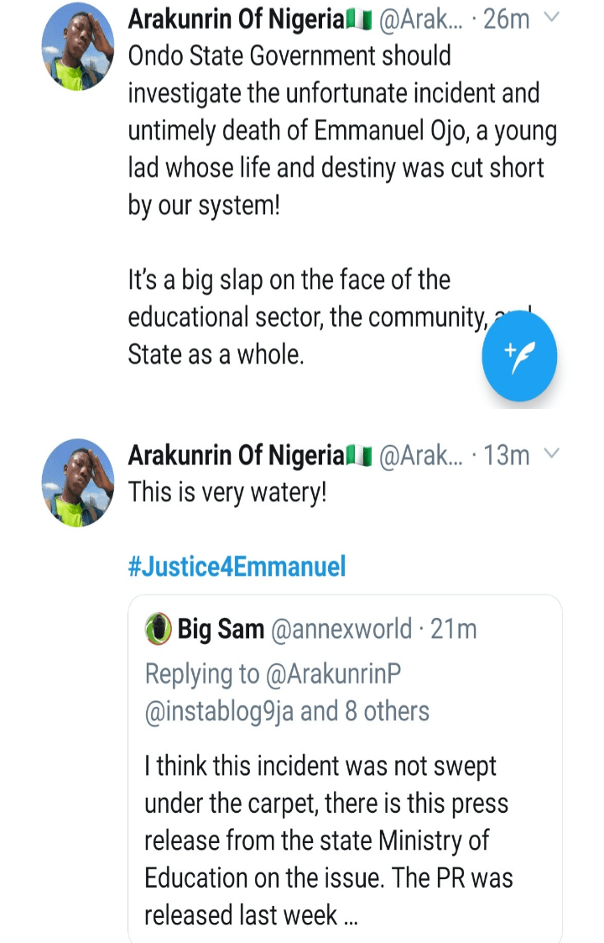Tap the 13m timestamp on the second tweet
This screenshot has width=604, height=943.
click(x=507, y=455)
